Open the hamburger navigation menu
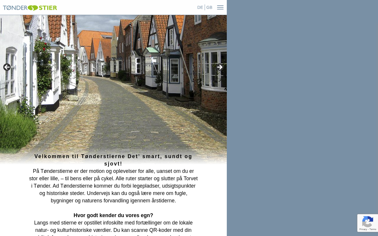 [220, 7]
